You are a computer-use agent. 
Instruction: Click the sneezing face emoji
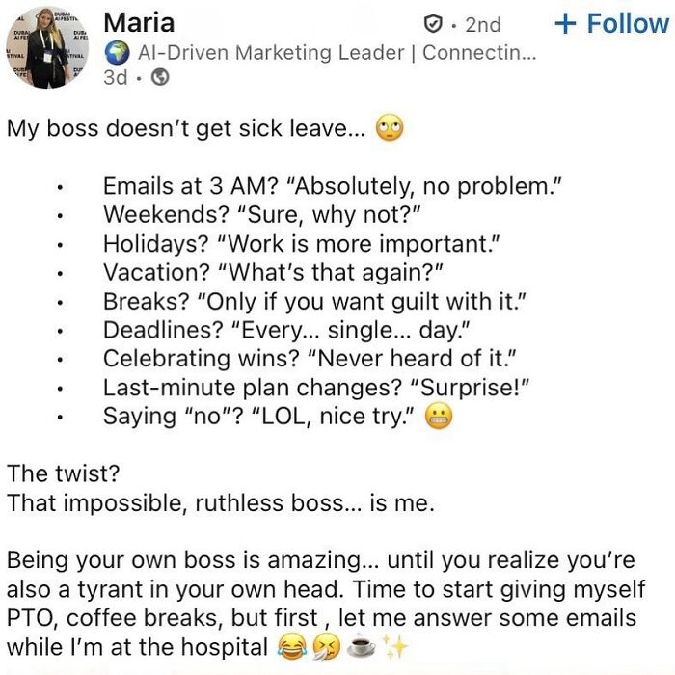326,647
